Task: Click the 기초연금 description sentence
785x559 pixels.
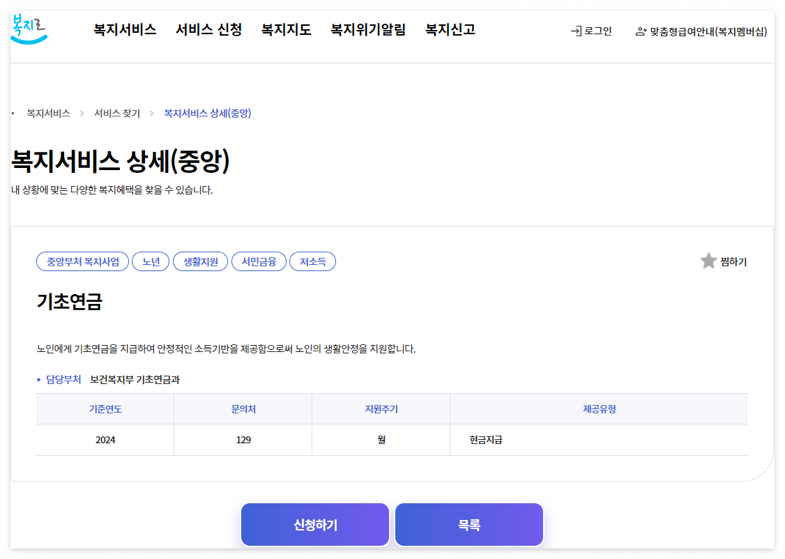Action: [x=227, y=349]
